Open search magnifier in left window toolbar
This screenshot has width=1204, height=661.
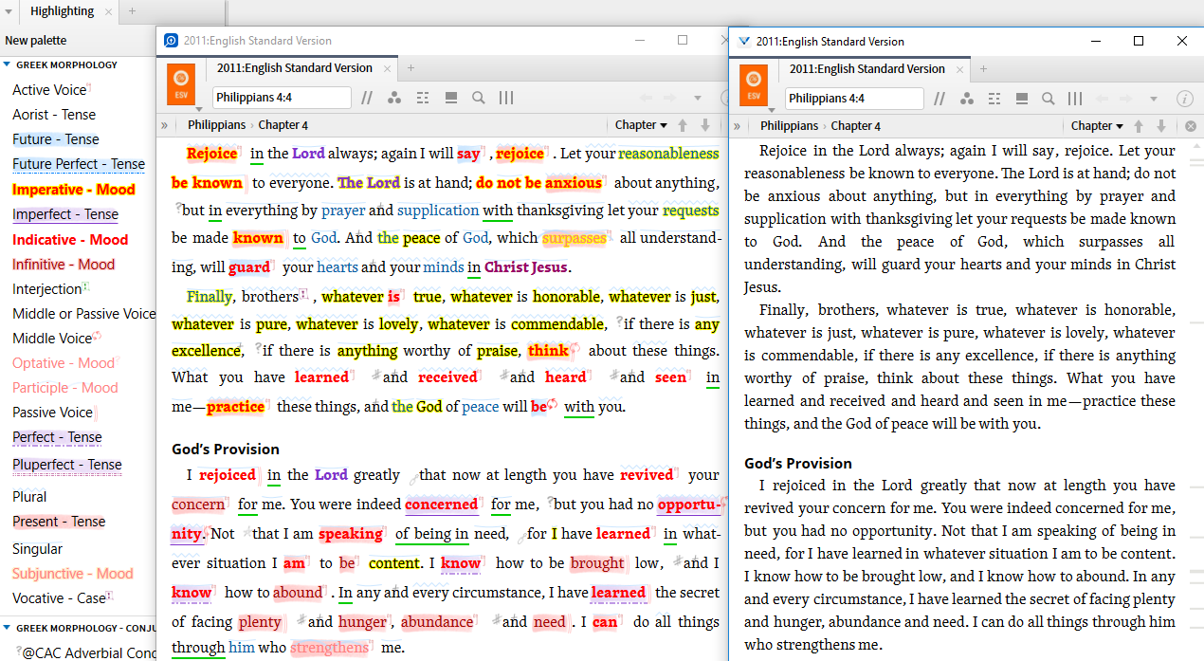coord(479,98)
